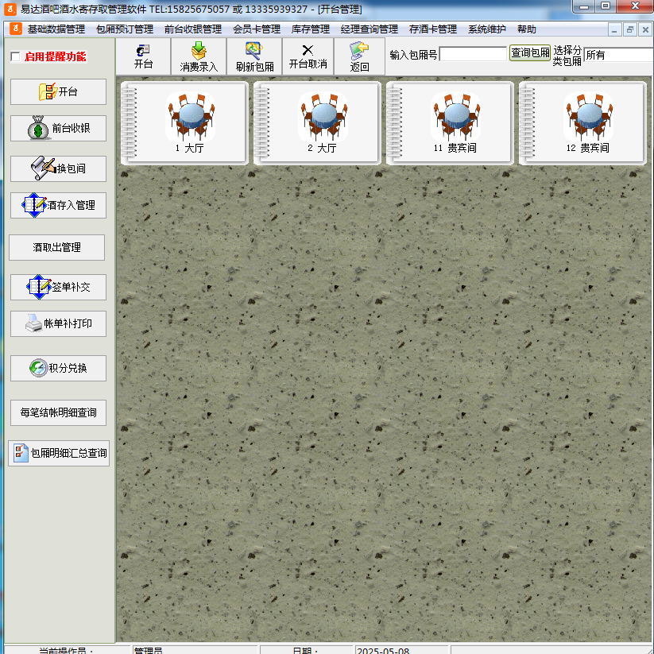Open the 存酒卡管理 menu
Viewport: 654px width, 654px height.
coord(433,29)
